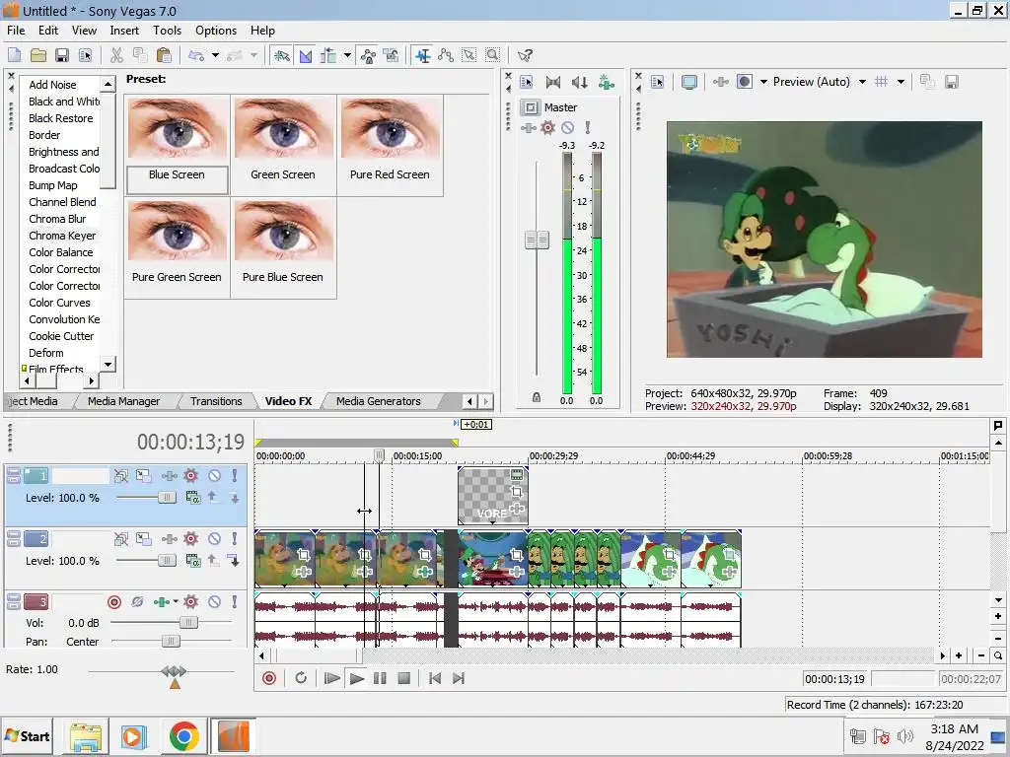The image size is (1010, 757).
Task: Switch to the Transitions tab
Action: click(216, 401)
